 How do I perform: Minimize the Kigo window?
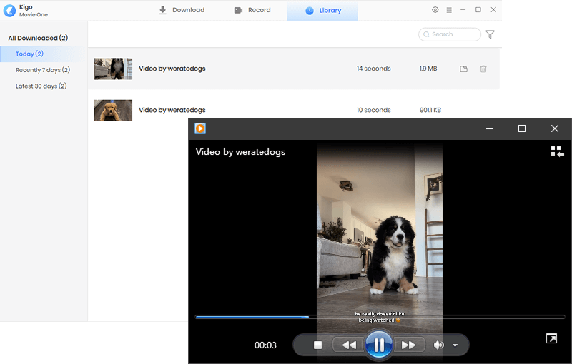(463, 10)
